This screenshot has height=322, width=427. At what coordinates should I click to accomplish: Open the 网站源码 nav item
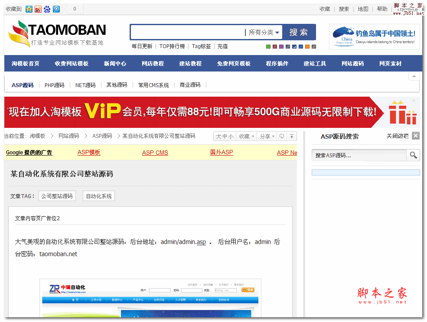[353, 63]
